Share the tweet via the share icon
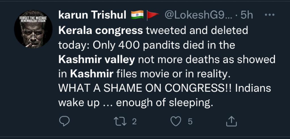This screenshot has width=290, height=139. (231, 121)
